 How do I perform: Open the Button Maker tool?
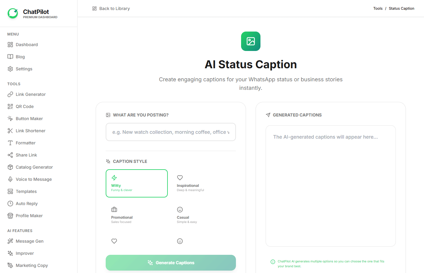pos(29,119)
